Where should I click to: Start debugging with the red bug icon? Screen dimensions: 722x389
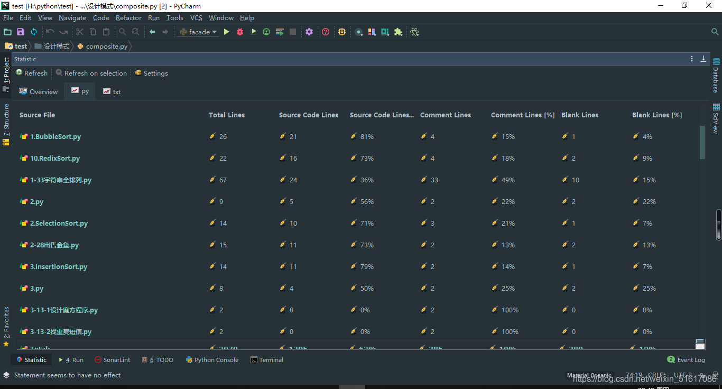click(x=240, y=32)
